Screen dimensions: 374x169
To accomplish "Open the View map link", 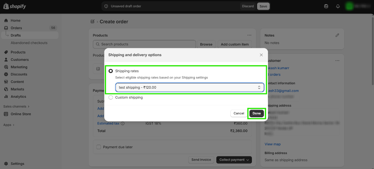I will tap(272, 144).
